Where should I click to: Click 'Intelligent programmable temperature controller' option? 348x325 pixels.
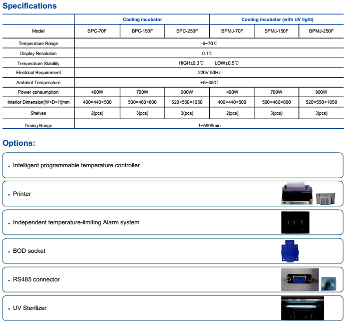tap(76, 165)
